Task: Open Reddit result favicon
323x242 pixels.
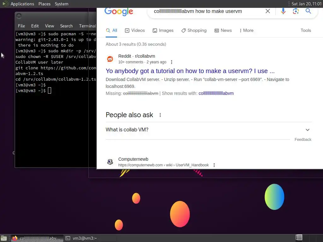Action: coord(110,59)
